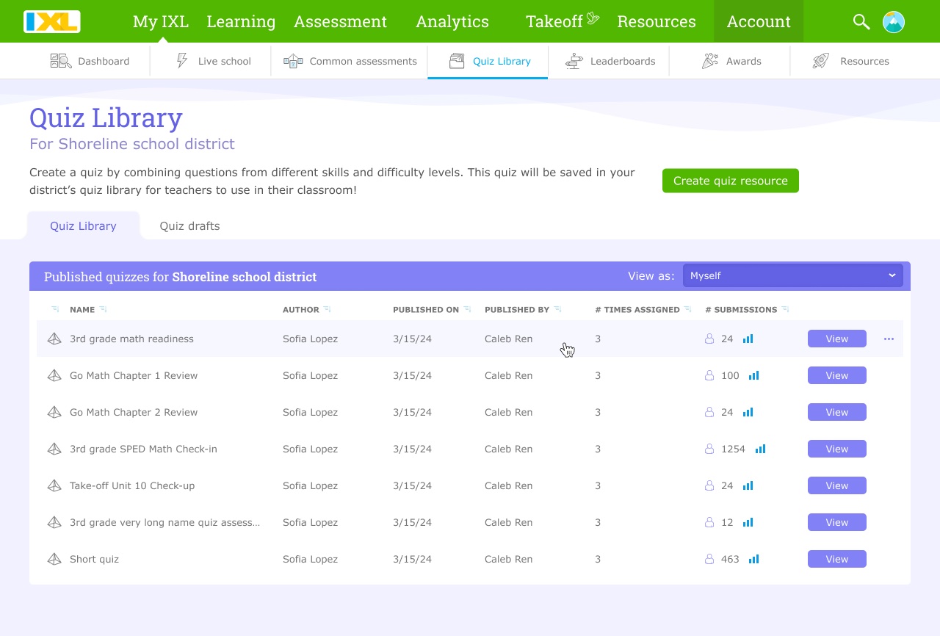
Task: View the 3rd grade very long name quiz
Action: click(x=837, y=522)
